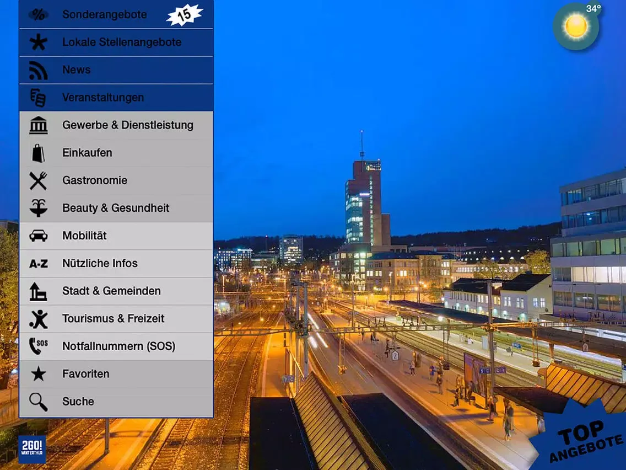
Task: Choose Beauty & Gesundheit
Action: 116,208
